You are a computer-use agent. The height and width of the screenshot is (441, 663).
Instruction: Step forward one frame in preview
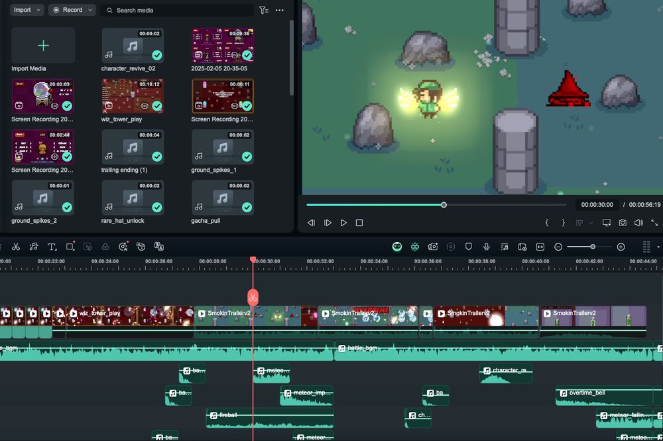point(328,222)
